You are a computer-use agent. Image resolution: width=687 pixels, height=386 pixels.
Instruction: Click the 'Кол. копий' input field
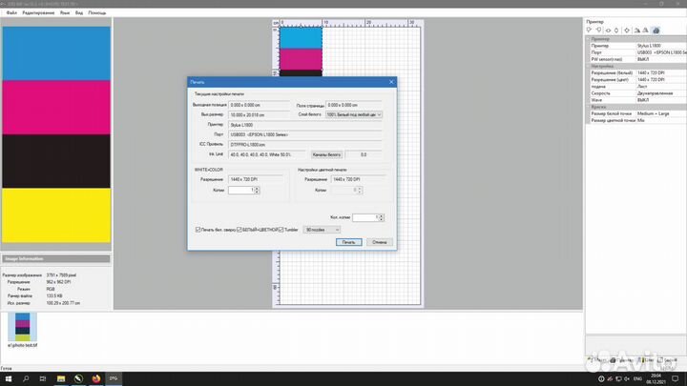click(365, 217)
